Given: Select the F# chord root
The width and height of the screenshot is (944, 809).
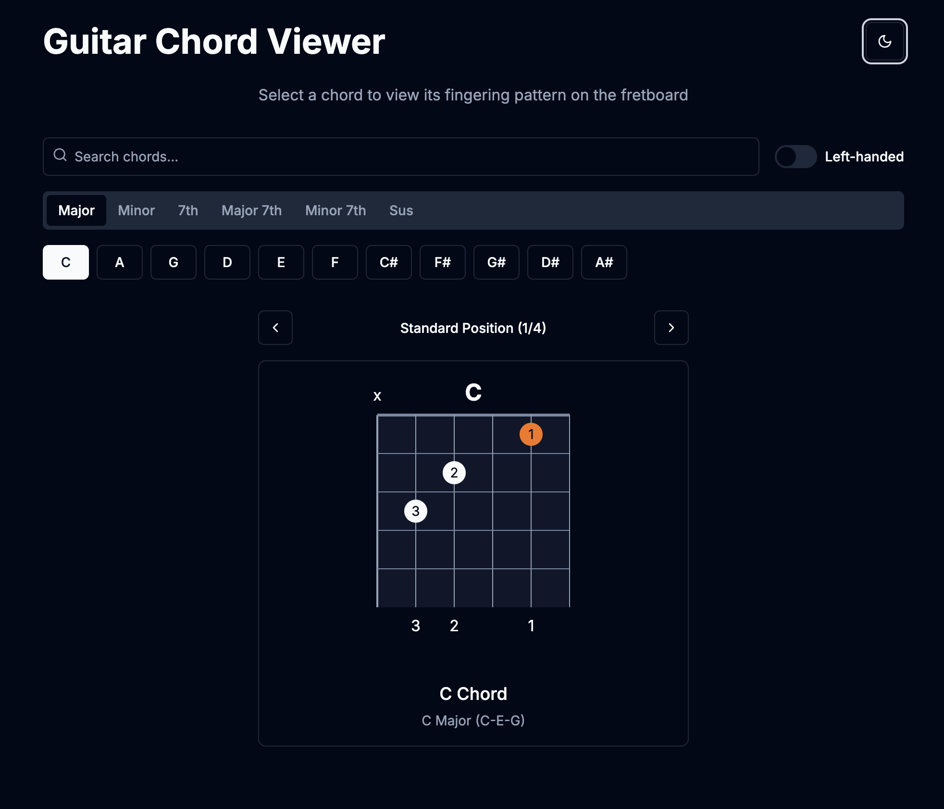Looking at the screenshot, I should pyautogui.click(x=442, y=262).
